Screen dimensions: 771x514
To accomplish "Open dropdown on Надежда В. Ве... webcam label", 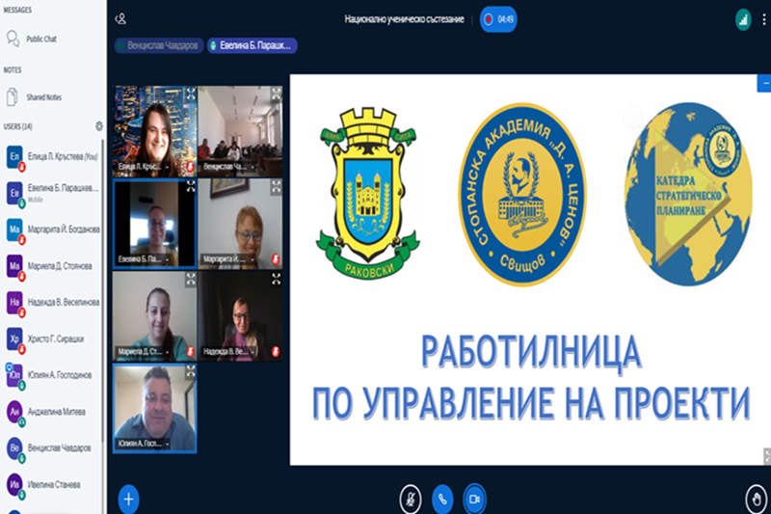I will click(x=253, y=352).
